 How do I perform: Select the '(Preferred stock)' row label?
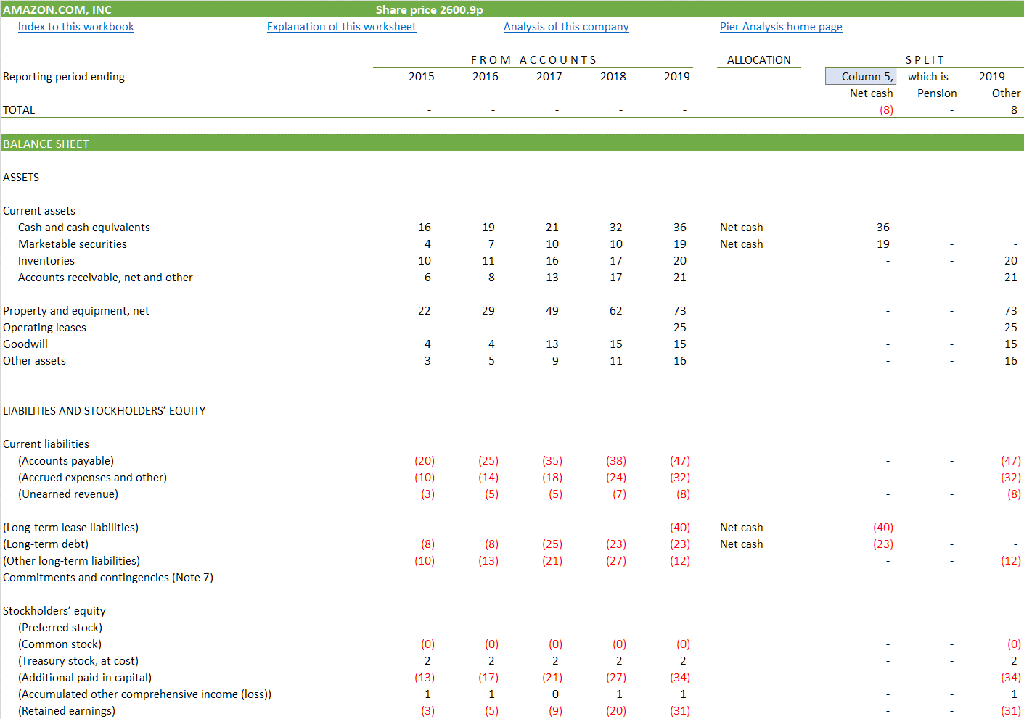(60, 628)
